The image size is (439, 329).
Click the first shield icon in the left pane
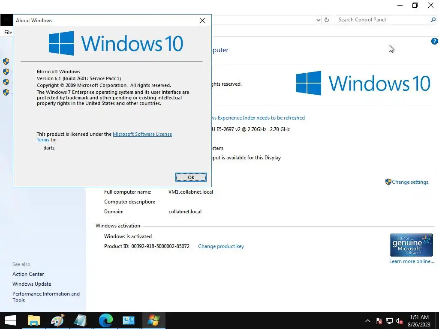tap(6, 62)
